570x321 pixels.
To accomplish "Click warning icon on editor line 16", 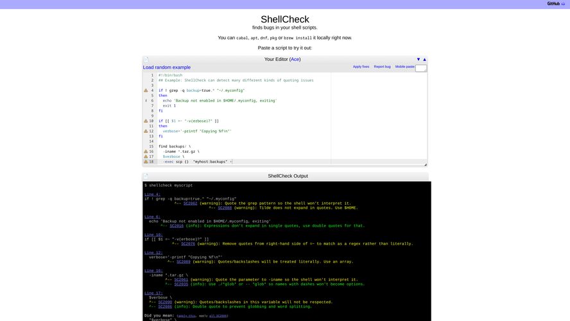I will (x=146, y=152).
